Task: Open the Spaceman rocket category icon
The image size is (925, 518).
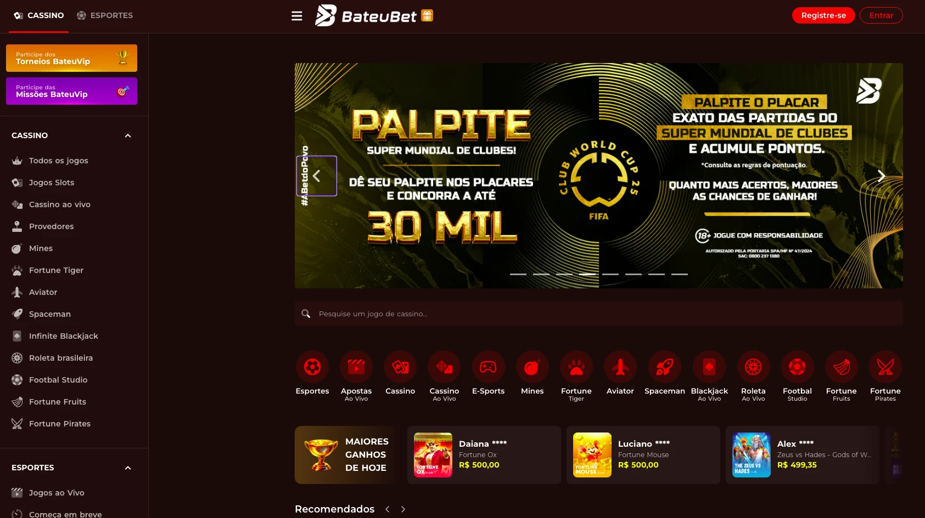Action: pos(665,367)
